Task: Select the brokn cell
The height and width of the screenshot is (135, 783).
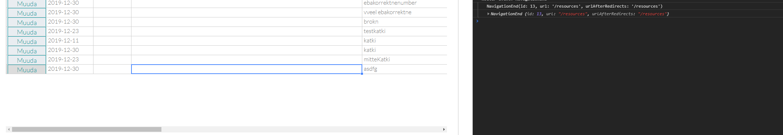Action: pos(405,22)
